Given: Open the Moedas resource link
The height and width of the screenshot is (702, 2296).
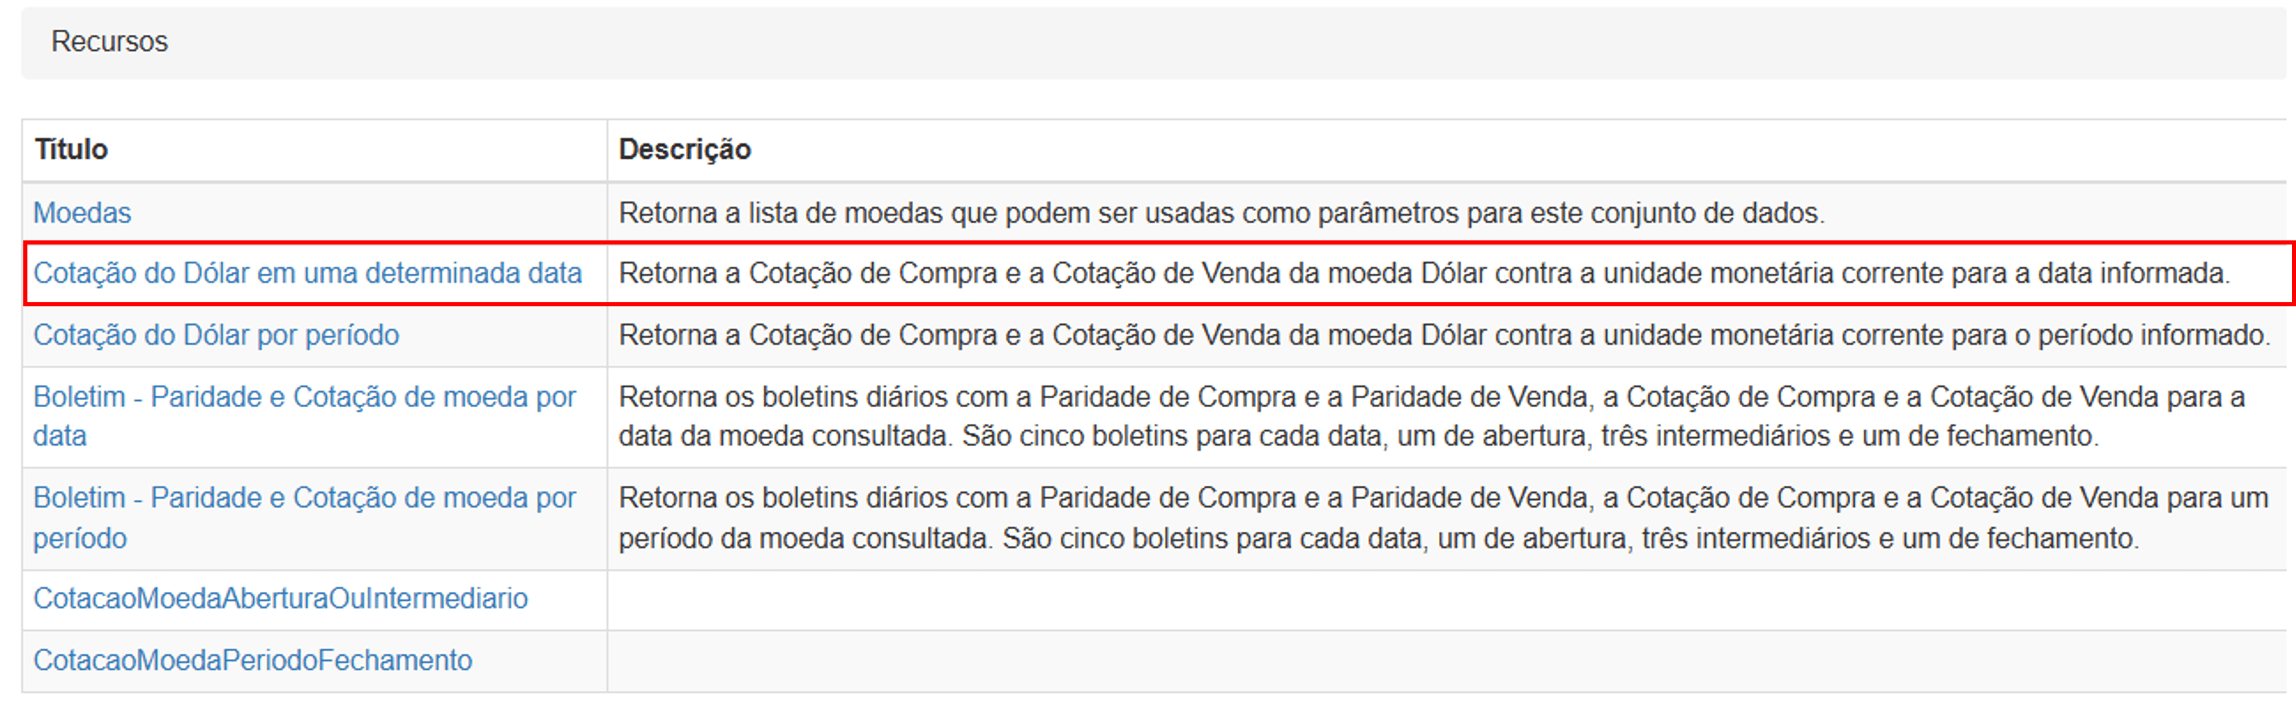Looking at the screenshot, I should coord(82,213).
